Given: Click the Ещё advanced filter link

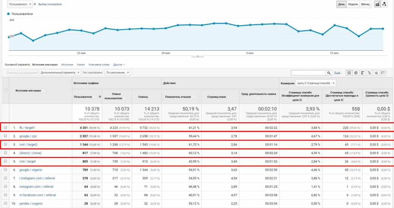Looking at the screenshot, I should coord(338,73).
